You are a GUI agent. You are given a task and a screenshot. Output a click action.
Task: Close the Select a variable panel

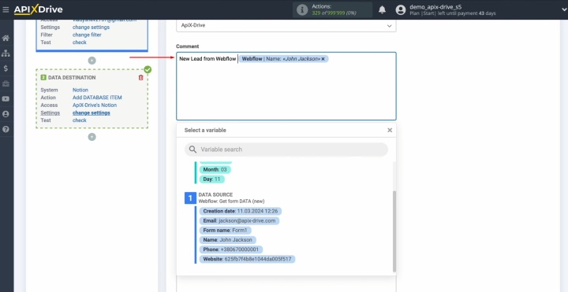(390, 130)
